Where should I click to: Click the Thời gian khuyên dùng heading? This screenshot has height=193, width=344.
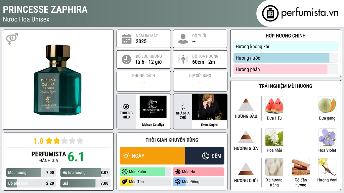click(172, 140)
